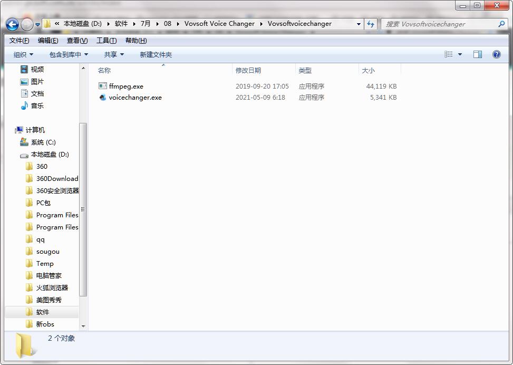Open the 360Download folder in tree
513x365 pixels.
[x=52, y=178]
